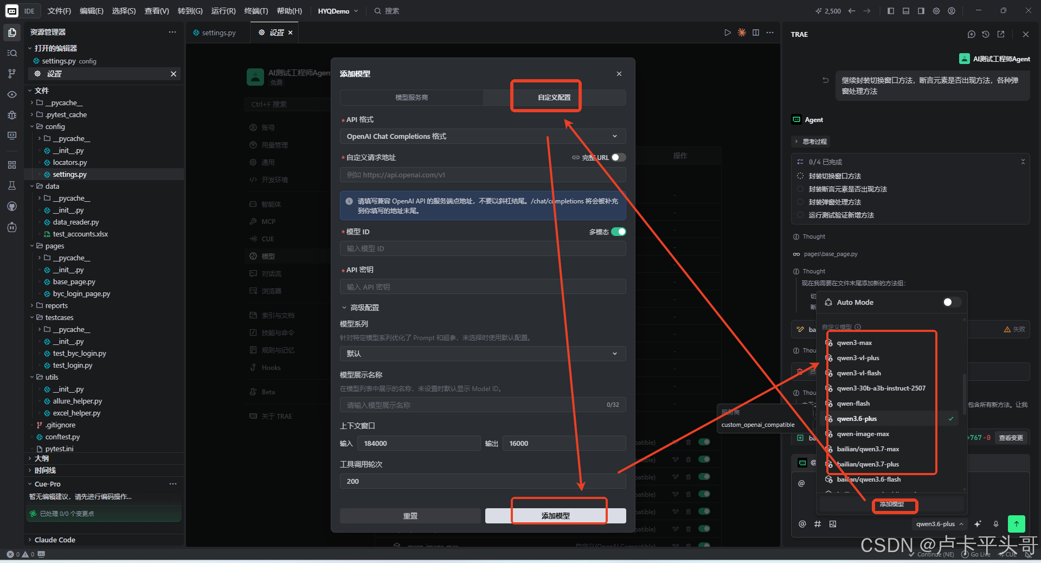Viewport: 1041px width, 563px height.
Task: Click the circle beside 运行测试验证新增方法
Action: click(x=800, y=215)
